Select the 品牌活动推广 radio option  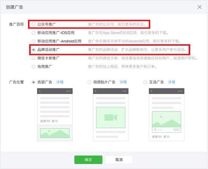[x=33, y=50]
